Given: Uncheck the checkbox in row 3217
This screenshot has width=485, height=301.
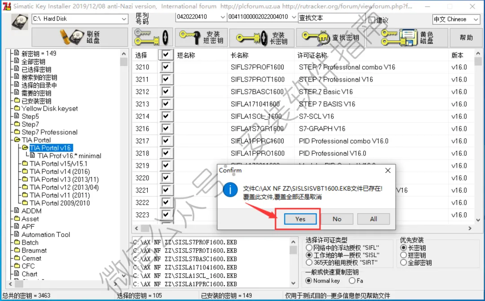Looking at the screenshot, I should pyautogui.click(x=166, y=141).
